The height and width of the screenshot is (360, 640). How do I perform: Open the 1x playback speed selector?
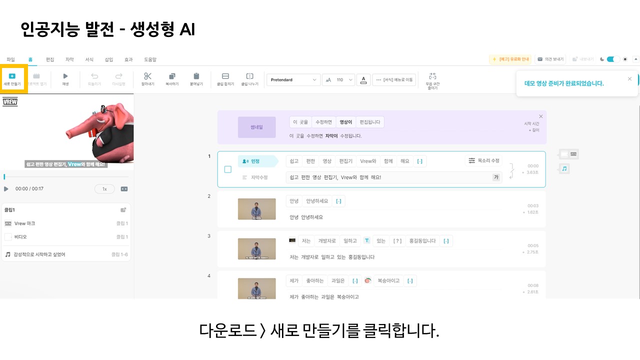[x=104, y=189]
